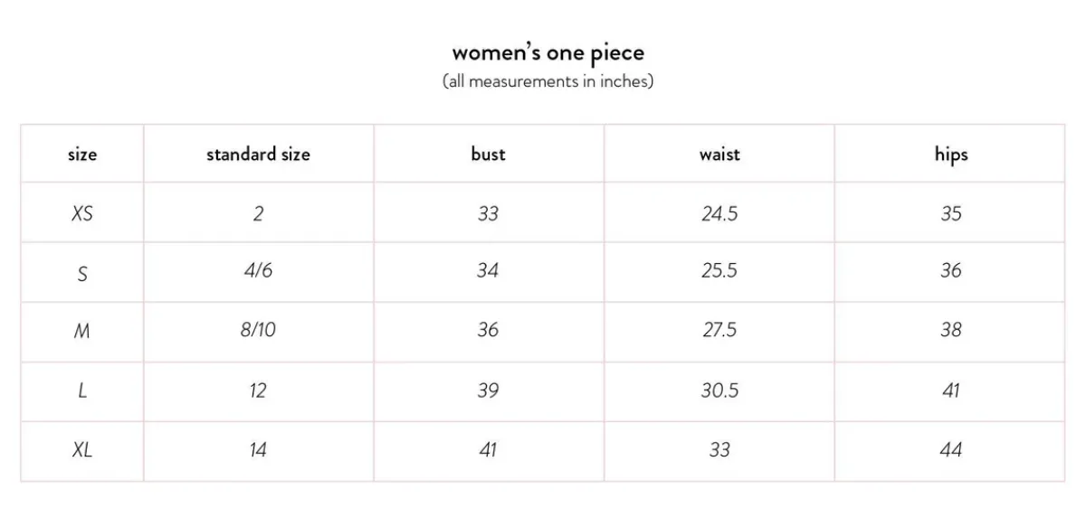The width and height of the screenshot is (1086, 527).
Task: Select the XL size row label
Action: (81, 450)
